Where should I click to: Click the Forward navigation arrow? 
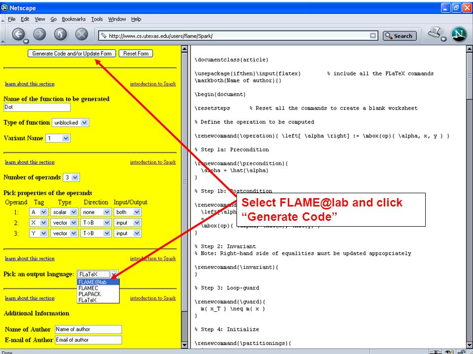(x=39, y=34)
